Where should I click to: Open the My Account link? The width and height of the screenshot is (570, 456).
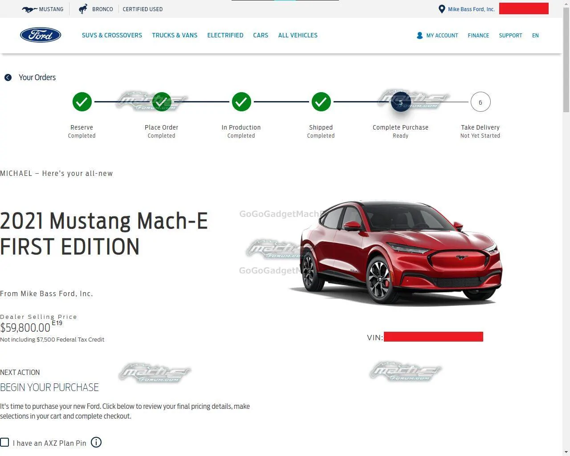click(442, 36)
